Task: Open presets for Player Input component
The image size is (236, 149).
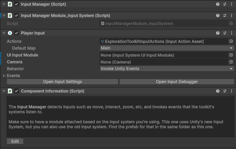Action: 225,33
